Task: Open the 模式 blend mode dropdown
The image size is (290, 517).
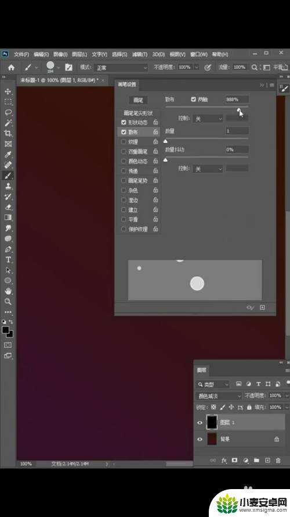Action: click(x=121, y=67)
